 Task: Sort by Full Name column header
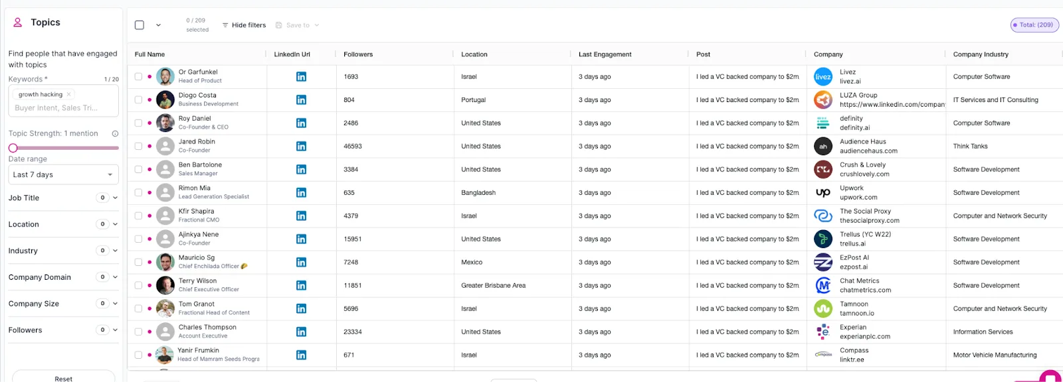point(149,54)
